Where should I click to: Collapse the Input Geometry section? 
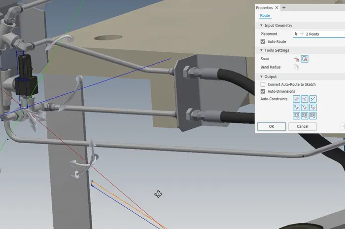pos(261,26)
